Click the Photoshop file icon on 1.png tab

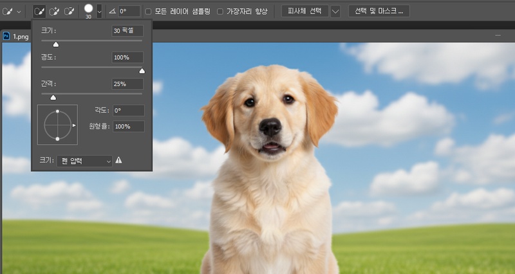pyautogui.click(x=6, y=37)
